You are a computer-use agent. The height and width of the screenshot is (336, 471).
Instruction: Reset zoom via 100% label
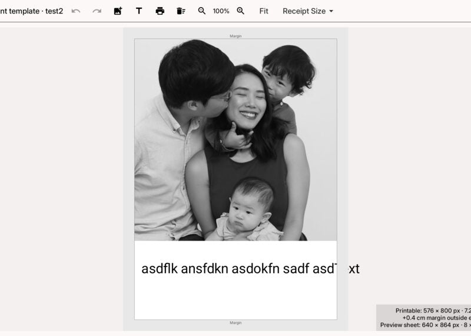221,11
